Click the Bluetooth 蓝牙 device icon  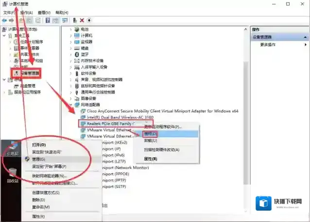[x=77, y=55]
